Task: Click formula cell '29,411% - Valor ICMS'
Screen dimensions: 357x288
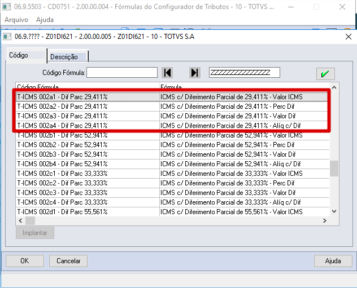Action: click(x=244, y=97)
